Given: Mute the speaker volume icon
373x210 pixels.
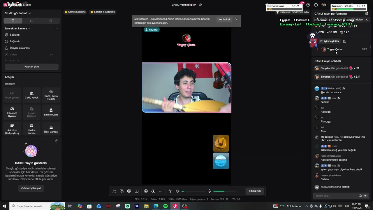Looking at the screenshot, I should (x=178, y=191).
